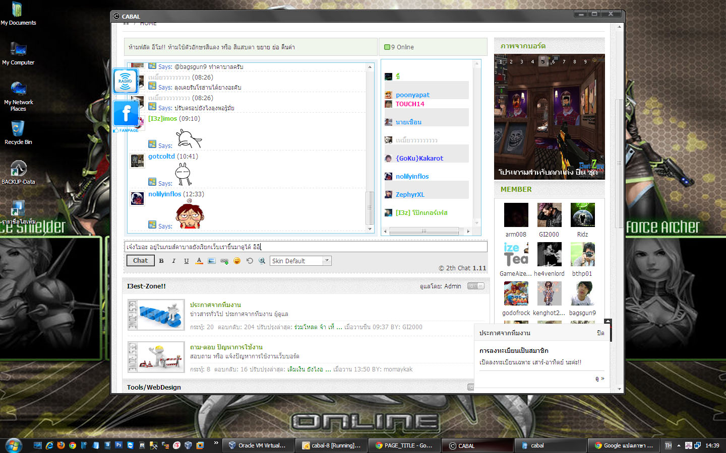
Task: Open Ridz member avatar
Action: coord(583,215)
